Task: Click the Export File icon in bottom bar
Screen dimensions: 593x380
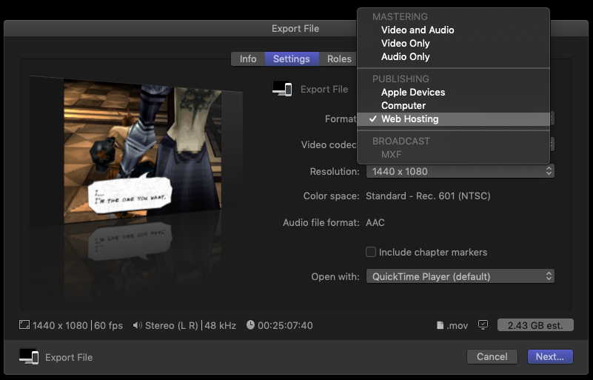Action: pyautogui.click(x=29, y=356)
